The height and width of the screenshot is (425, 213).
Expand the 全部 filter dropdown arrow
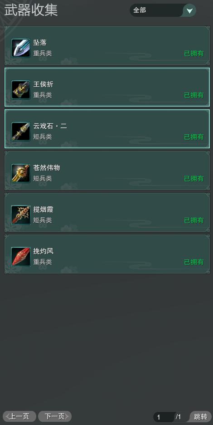click(190, 10)
